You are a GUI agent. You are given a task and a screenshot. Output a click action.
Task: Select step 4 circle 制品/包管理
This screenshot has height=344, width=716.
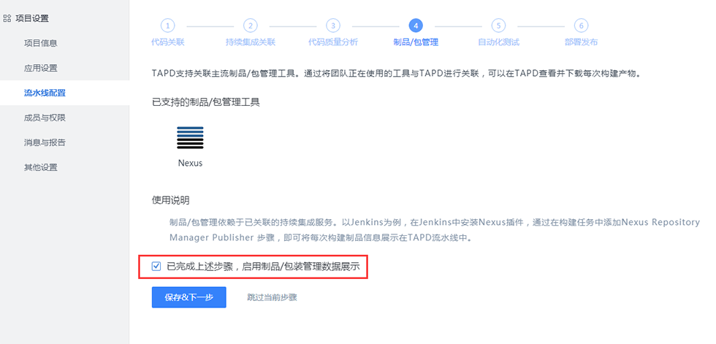click(416, 26)
